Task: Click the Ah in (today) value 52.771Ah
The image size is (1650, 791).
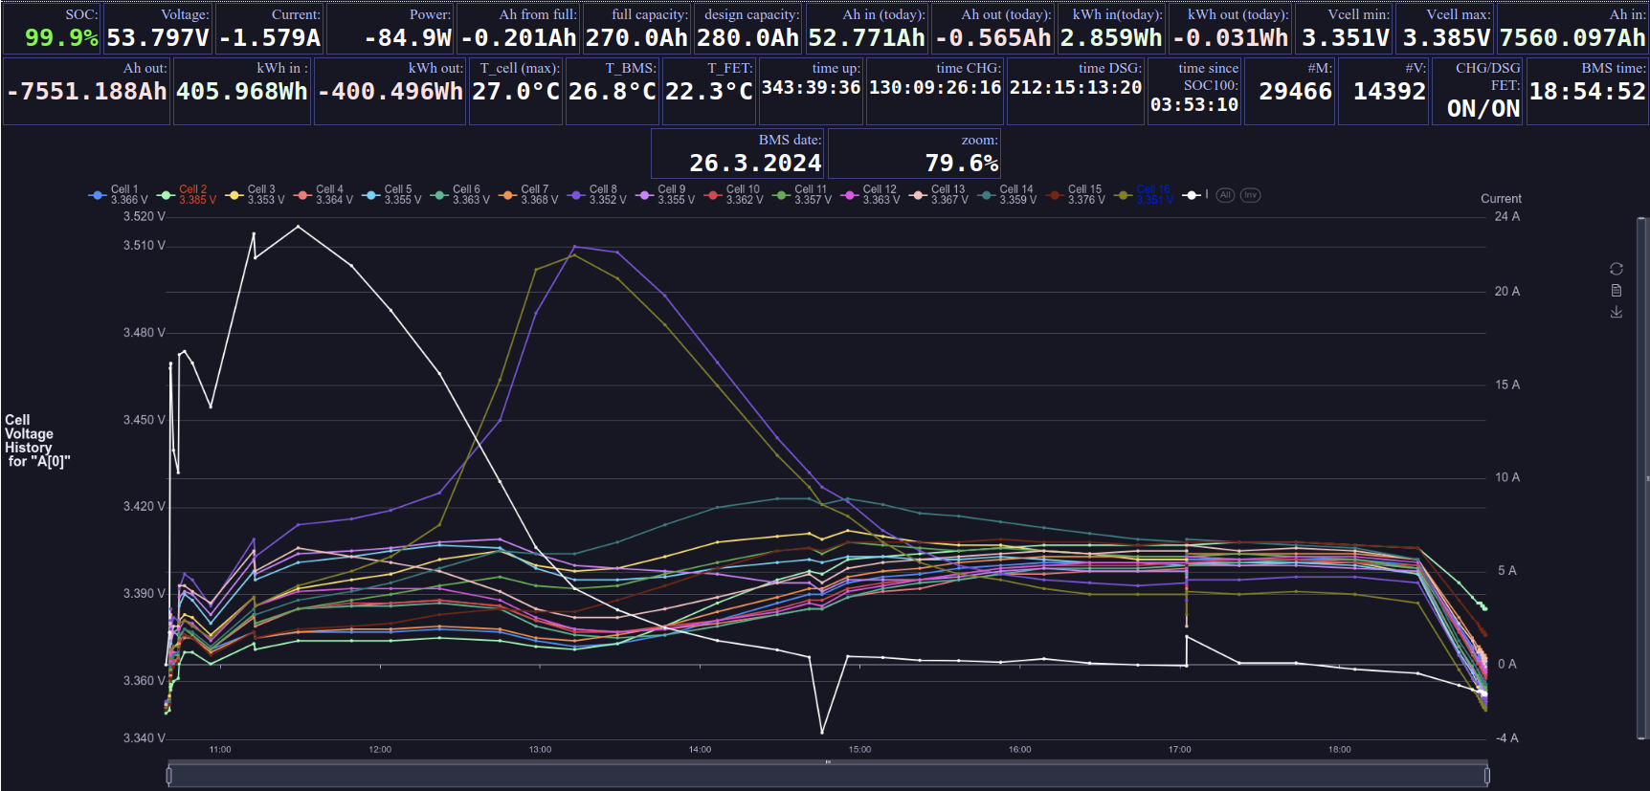Action: (x=867, y=37)
